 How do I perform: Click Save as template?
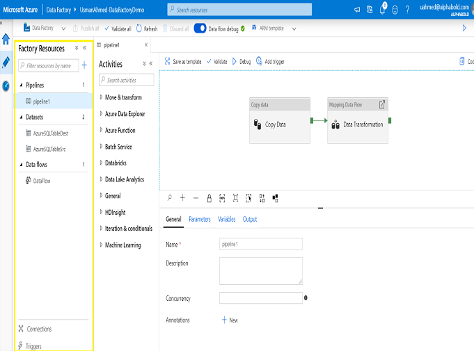pos(183,62)
